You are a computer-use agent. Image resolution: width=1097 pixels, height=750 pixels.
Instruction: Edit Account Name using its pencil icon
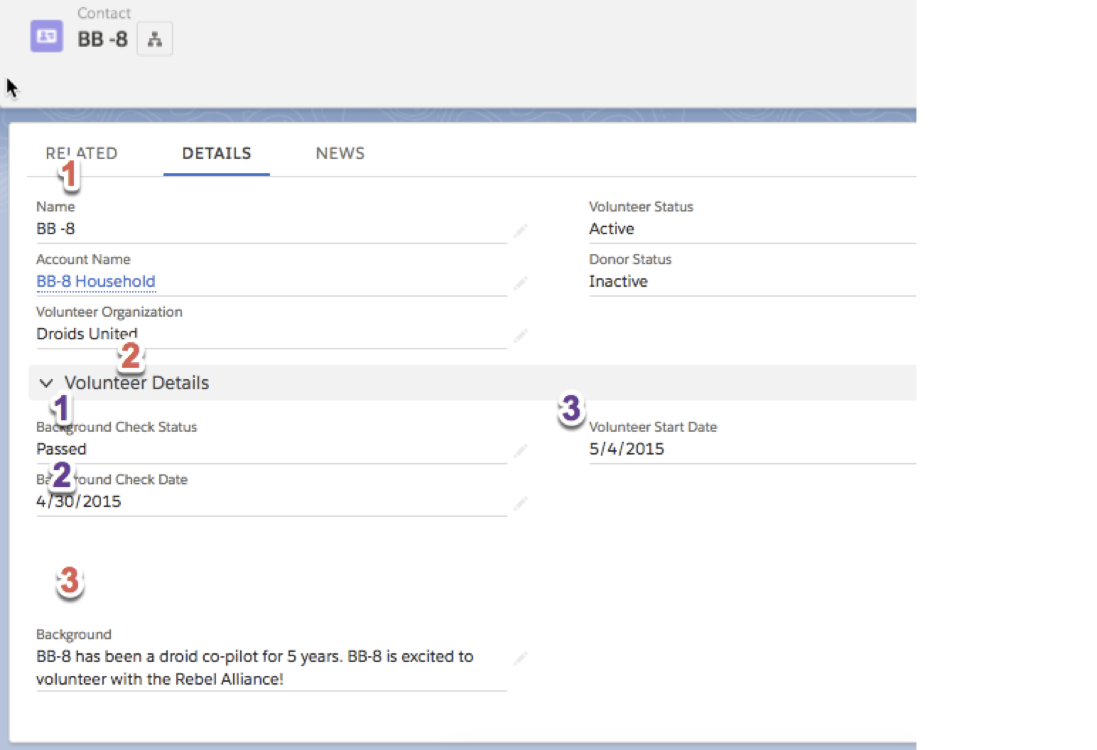(520, 282)
